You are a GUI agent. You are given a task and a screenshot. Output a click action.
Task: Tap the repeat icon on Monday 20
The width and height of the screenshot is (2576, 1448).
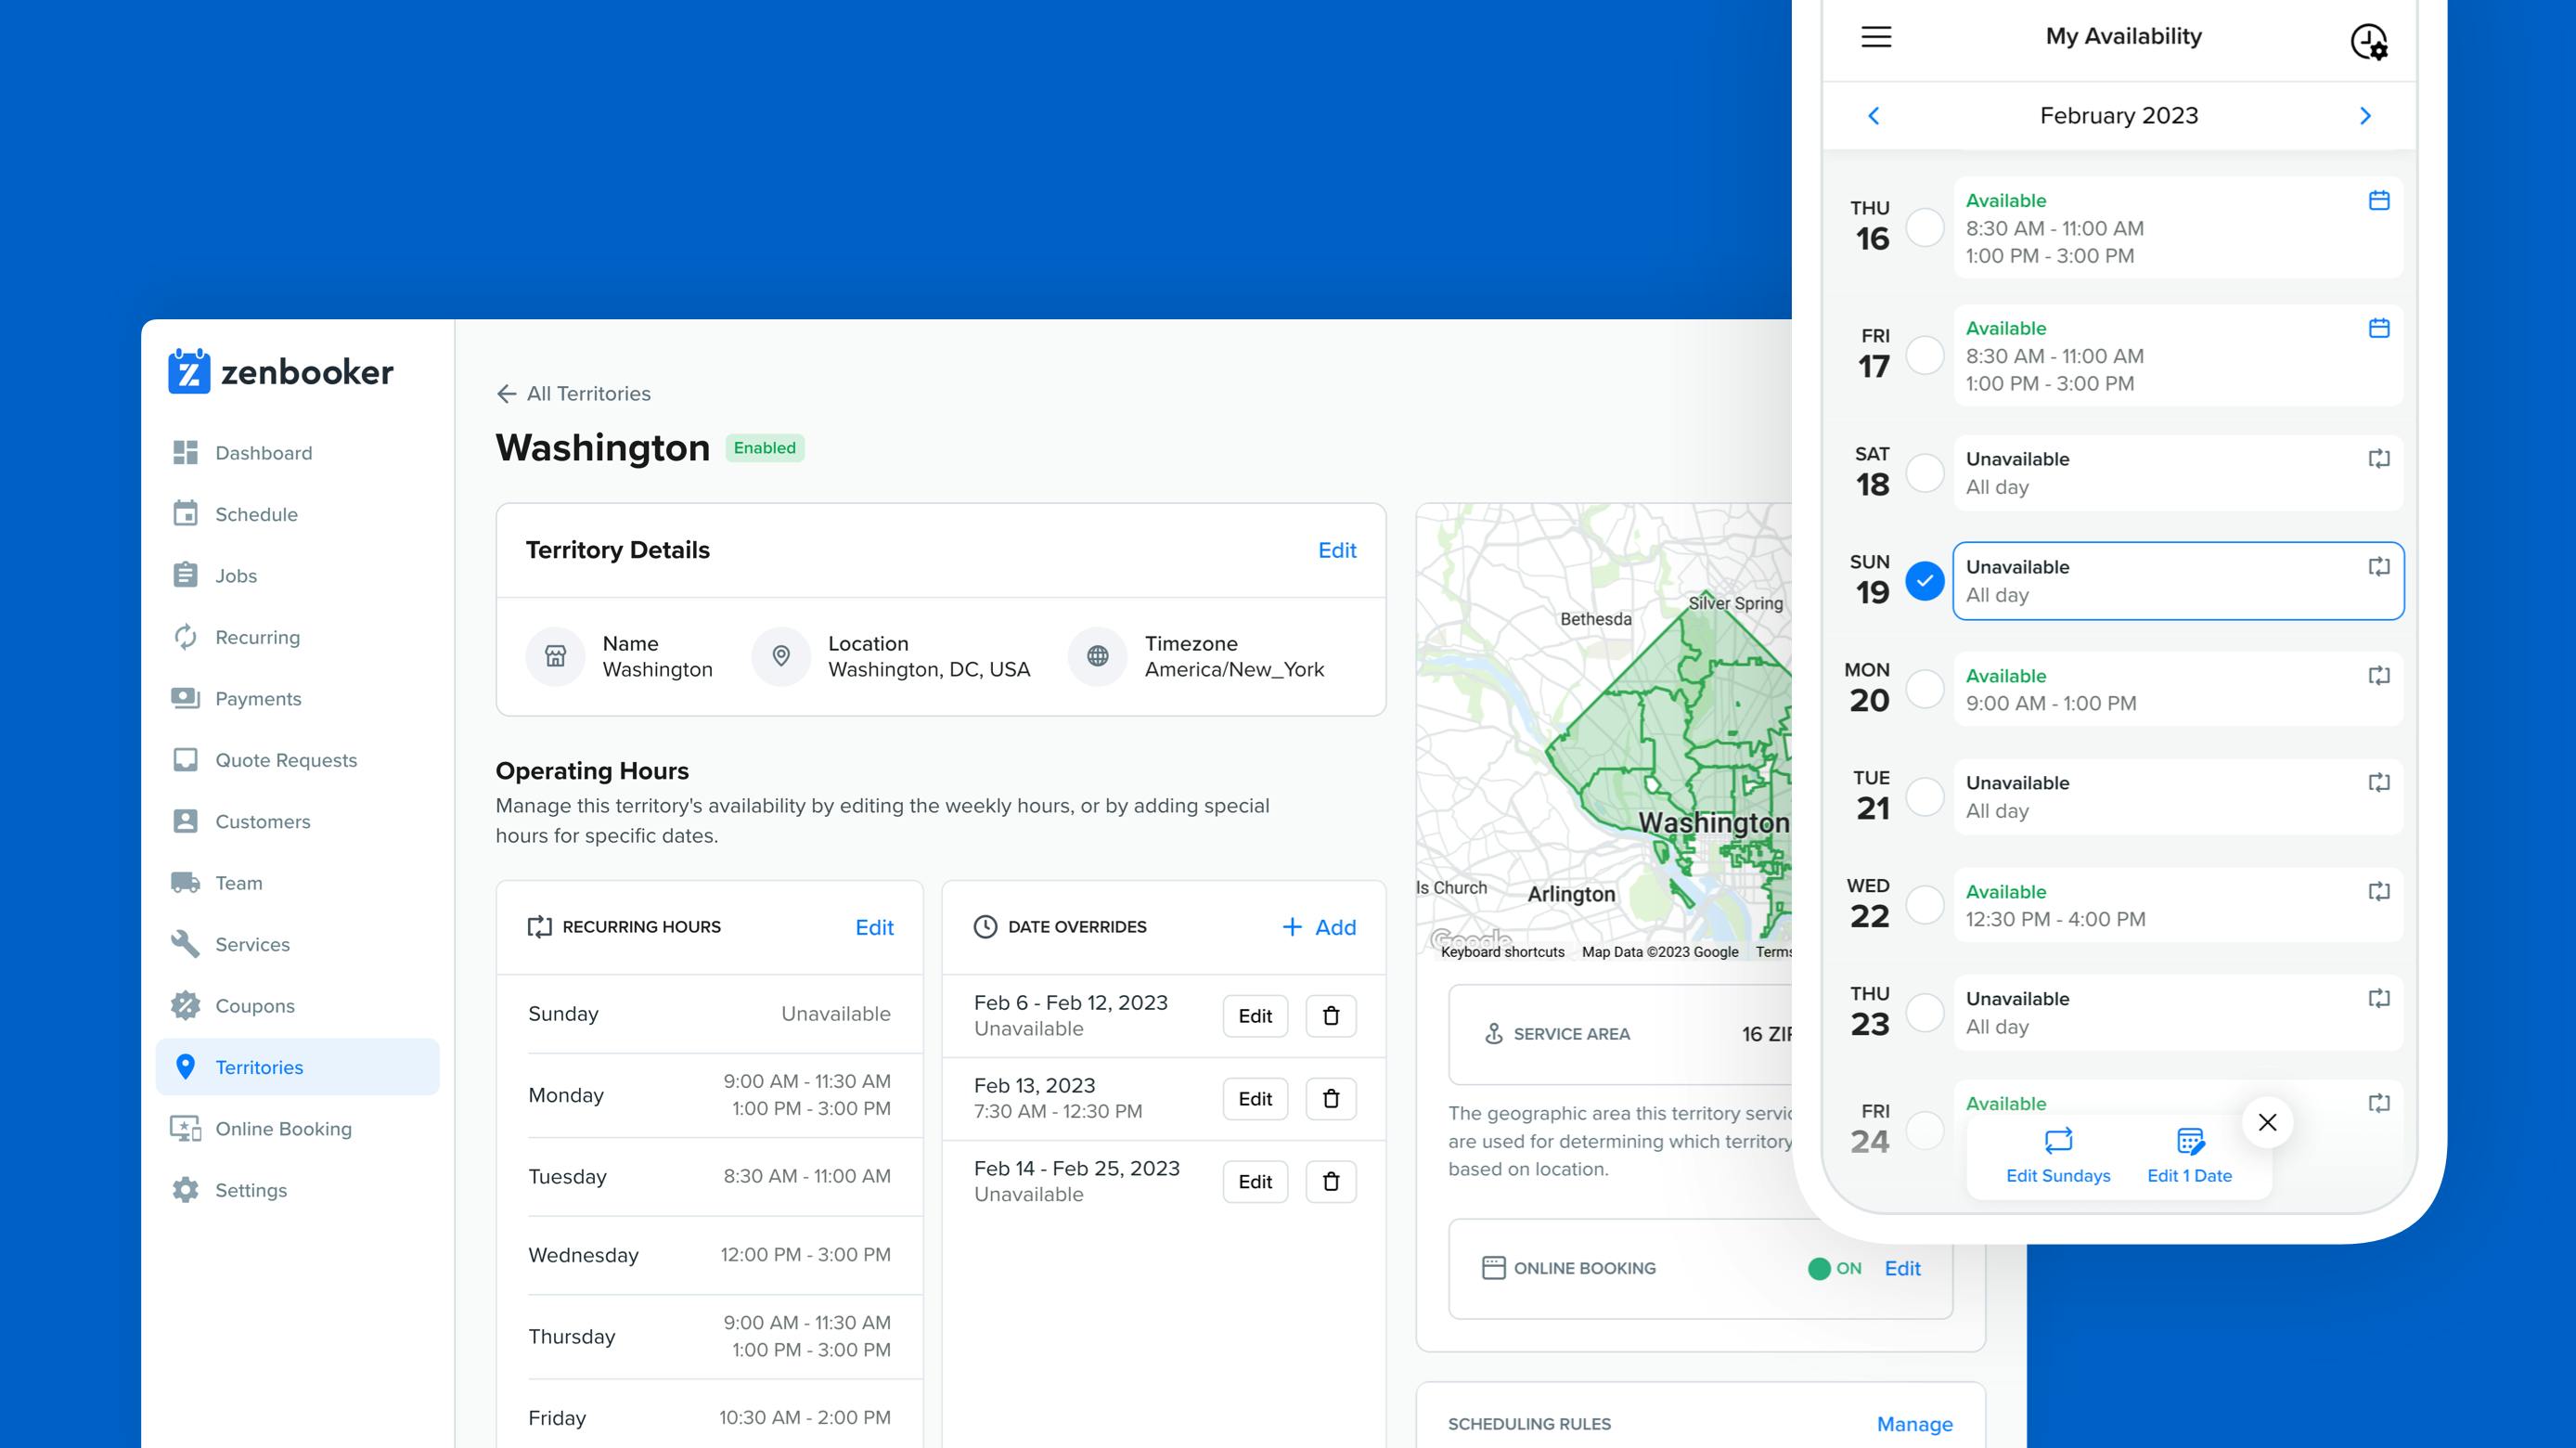[x=2381, y=676]
